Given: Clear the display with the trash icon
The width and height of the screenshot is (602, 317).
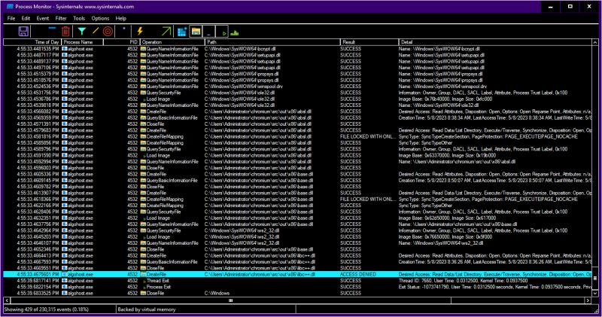Looking at the screenshot, I should (65, 32).
